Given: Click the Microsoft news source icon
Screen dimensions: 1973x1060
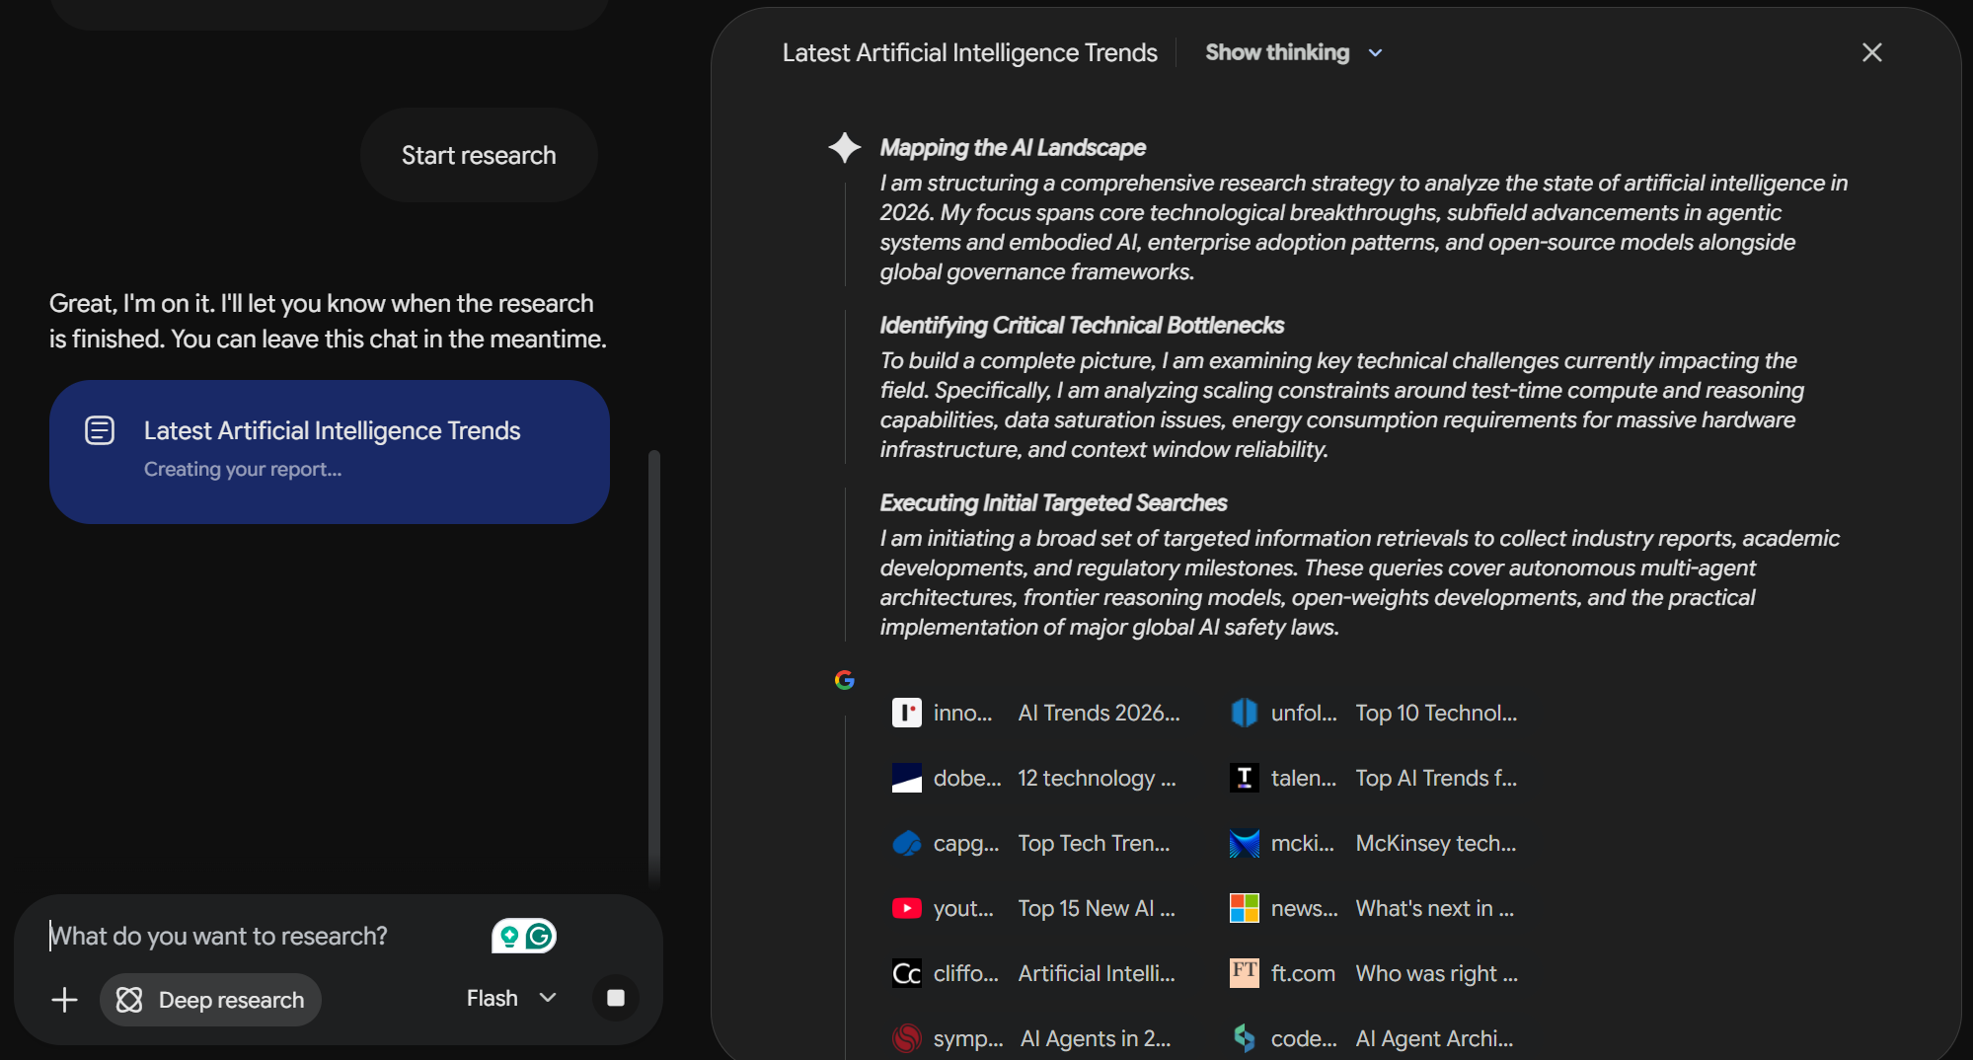Looking at the screenshot, I should 1245,908.
